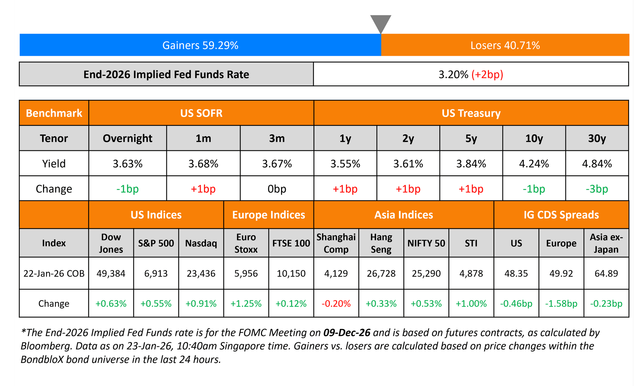Select the Asia Indices section header
This screenshot has height=386, width=639.
403,215
